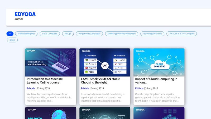Open Introduction to a Machine Learning Online course title
This screenshot has width=211, height=119.
tap(45, 81)
